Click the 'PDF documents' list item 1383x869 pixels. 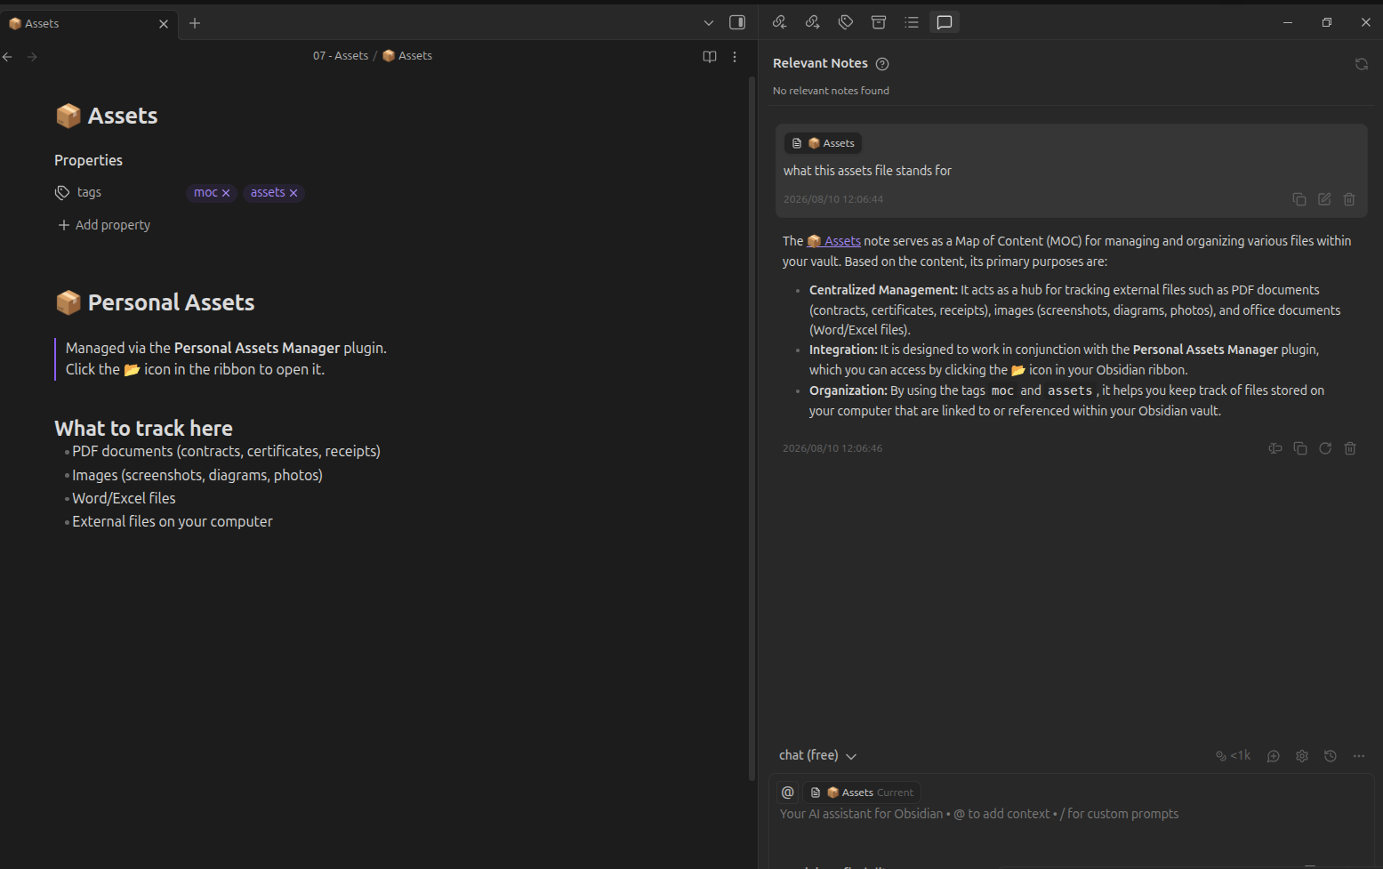[x=226, y=451]
